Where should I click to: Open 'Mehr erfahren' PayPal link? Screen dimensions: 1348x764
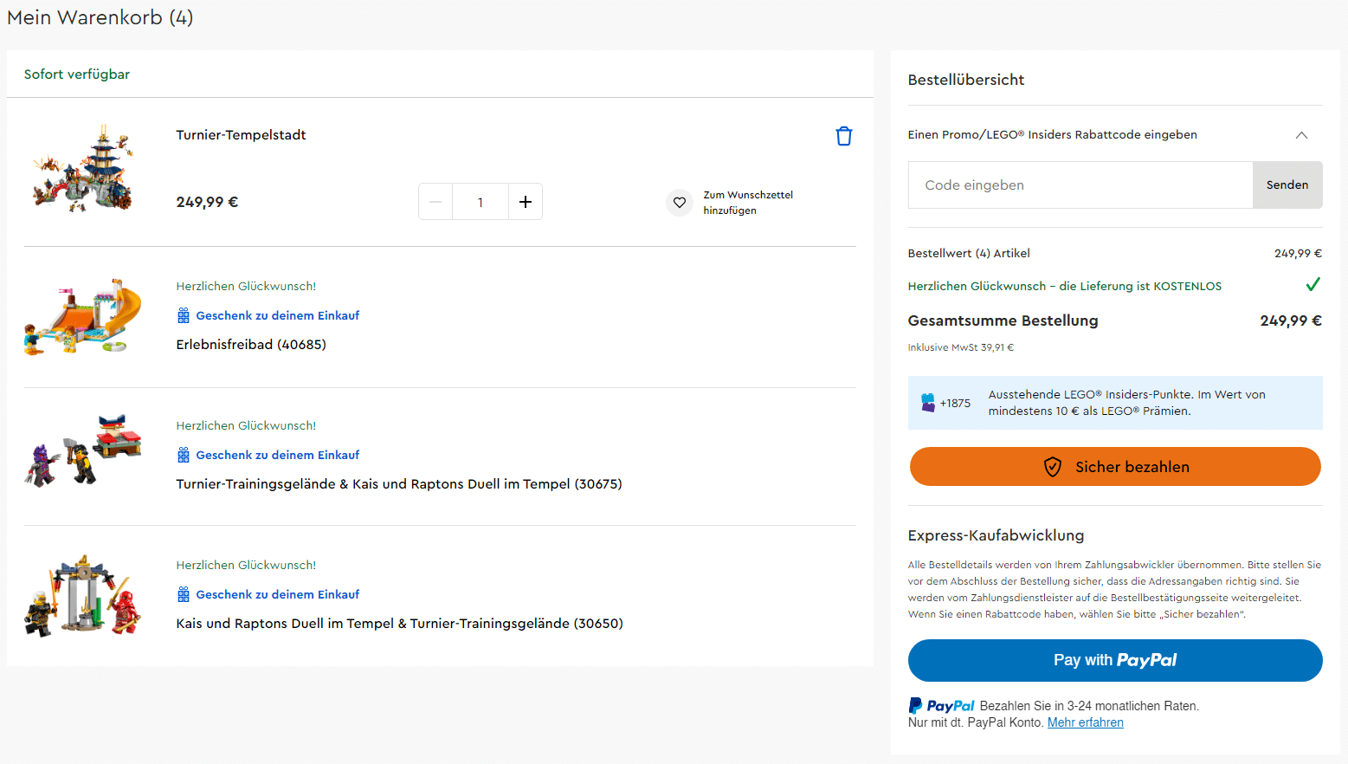pyautogui.click(x=1086, y=722)
